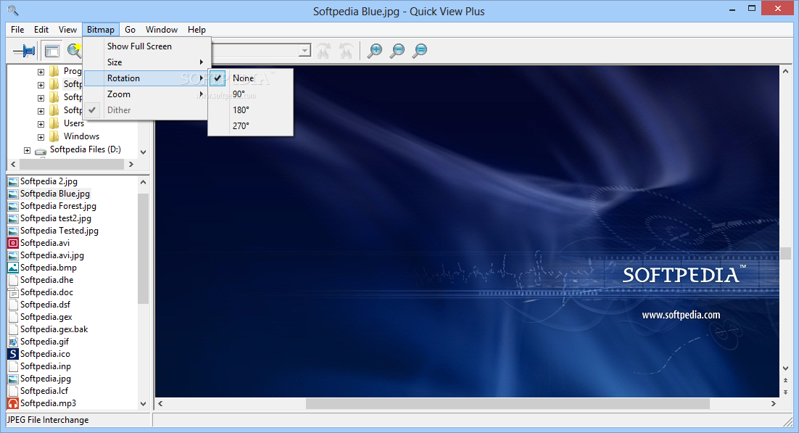Click the folder tree horizontal scroll right arrow

[131, 164]
